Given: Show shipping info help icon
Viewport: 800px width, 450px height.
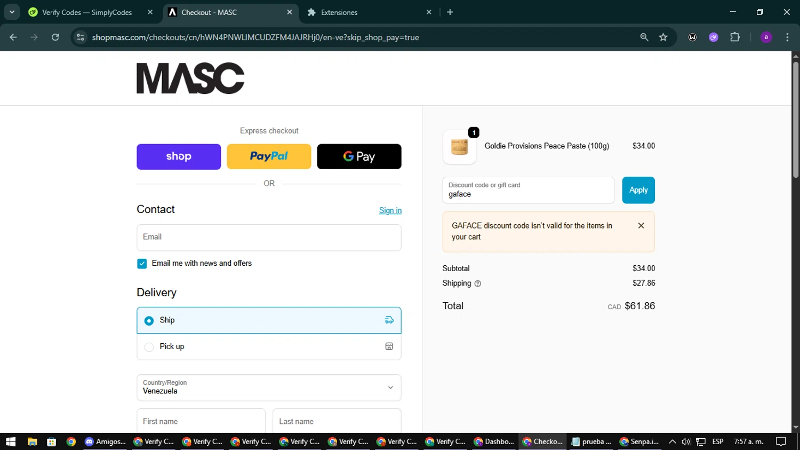Looking at the screenshot, I should point(478,283).
